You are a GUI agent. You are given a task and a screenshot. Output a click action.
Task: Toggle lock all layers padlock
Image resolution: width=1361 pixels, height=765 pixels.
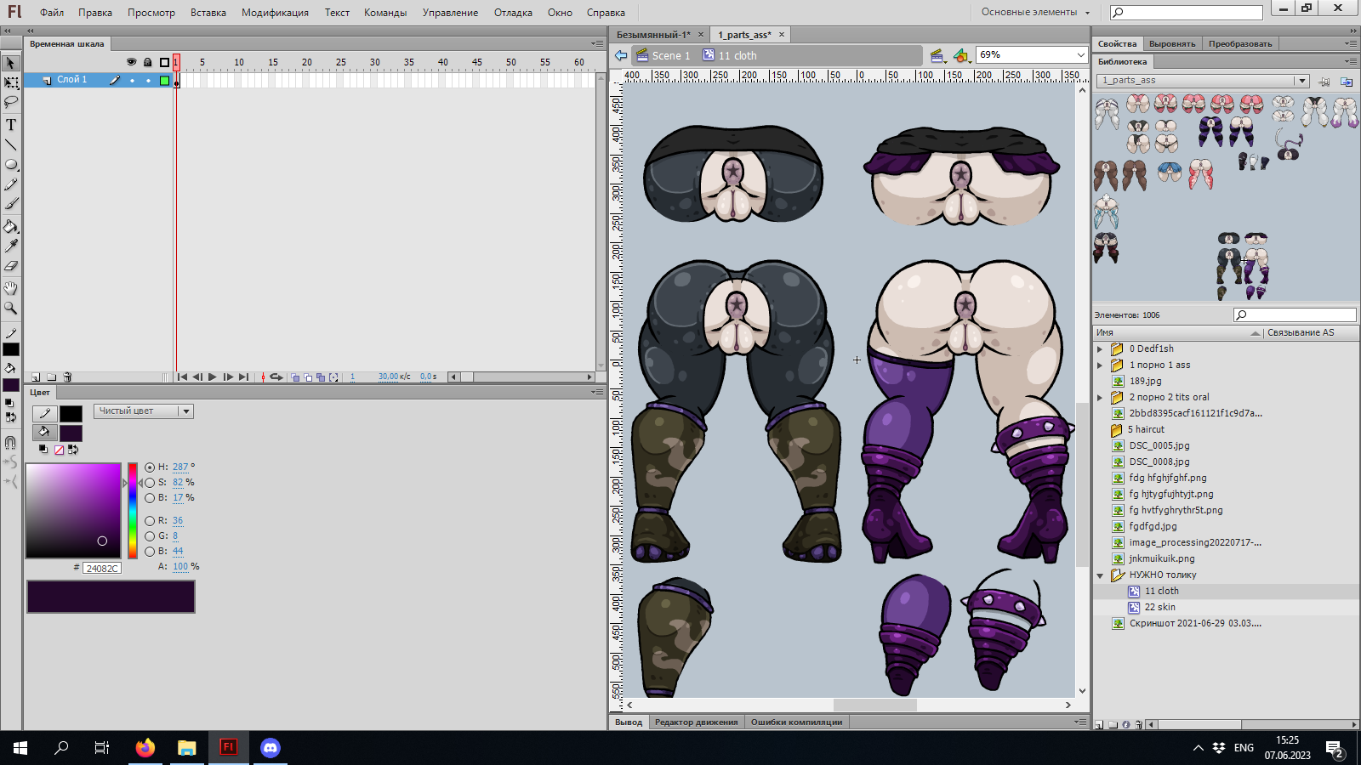coord(147,62)
